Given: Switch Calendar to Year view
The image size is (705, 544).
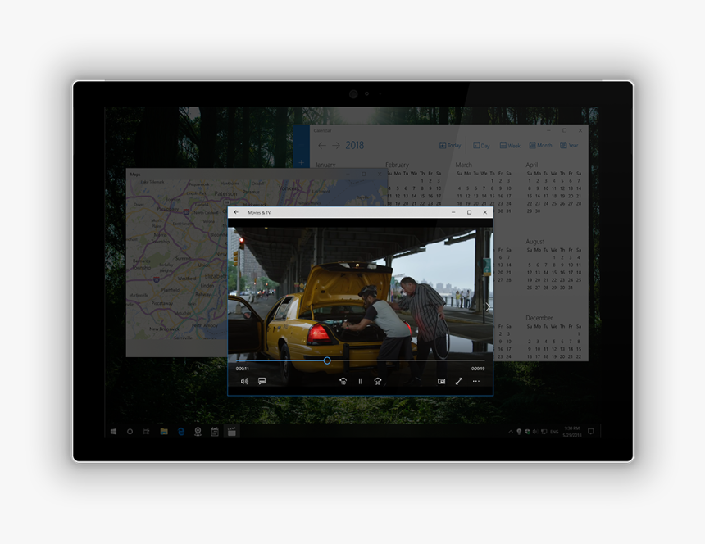Looking at the screenshot, I should click(x=569, y=146).
